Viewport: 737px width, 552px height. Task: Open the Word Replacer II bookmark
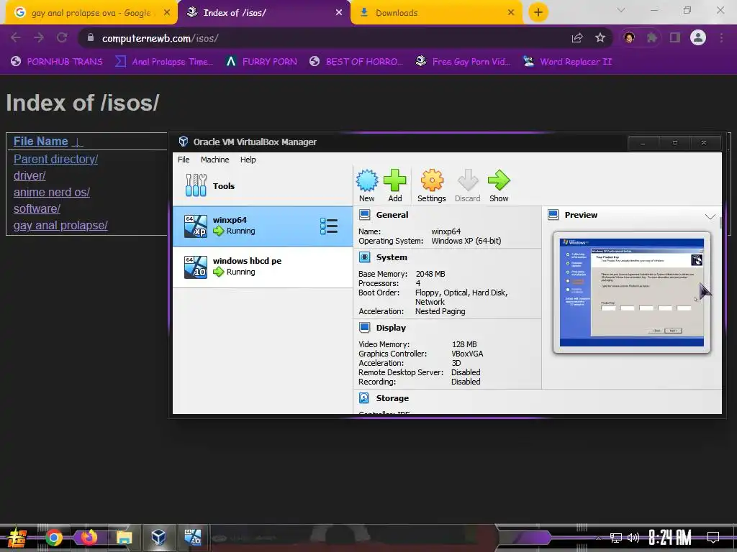pos(567,62)
